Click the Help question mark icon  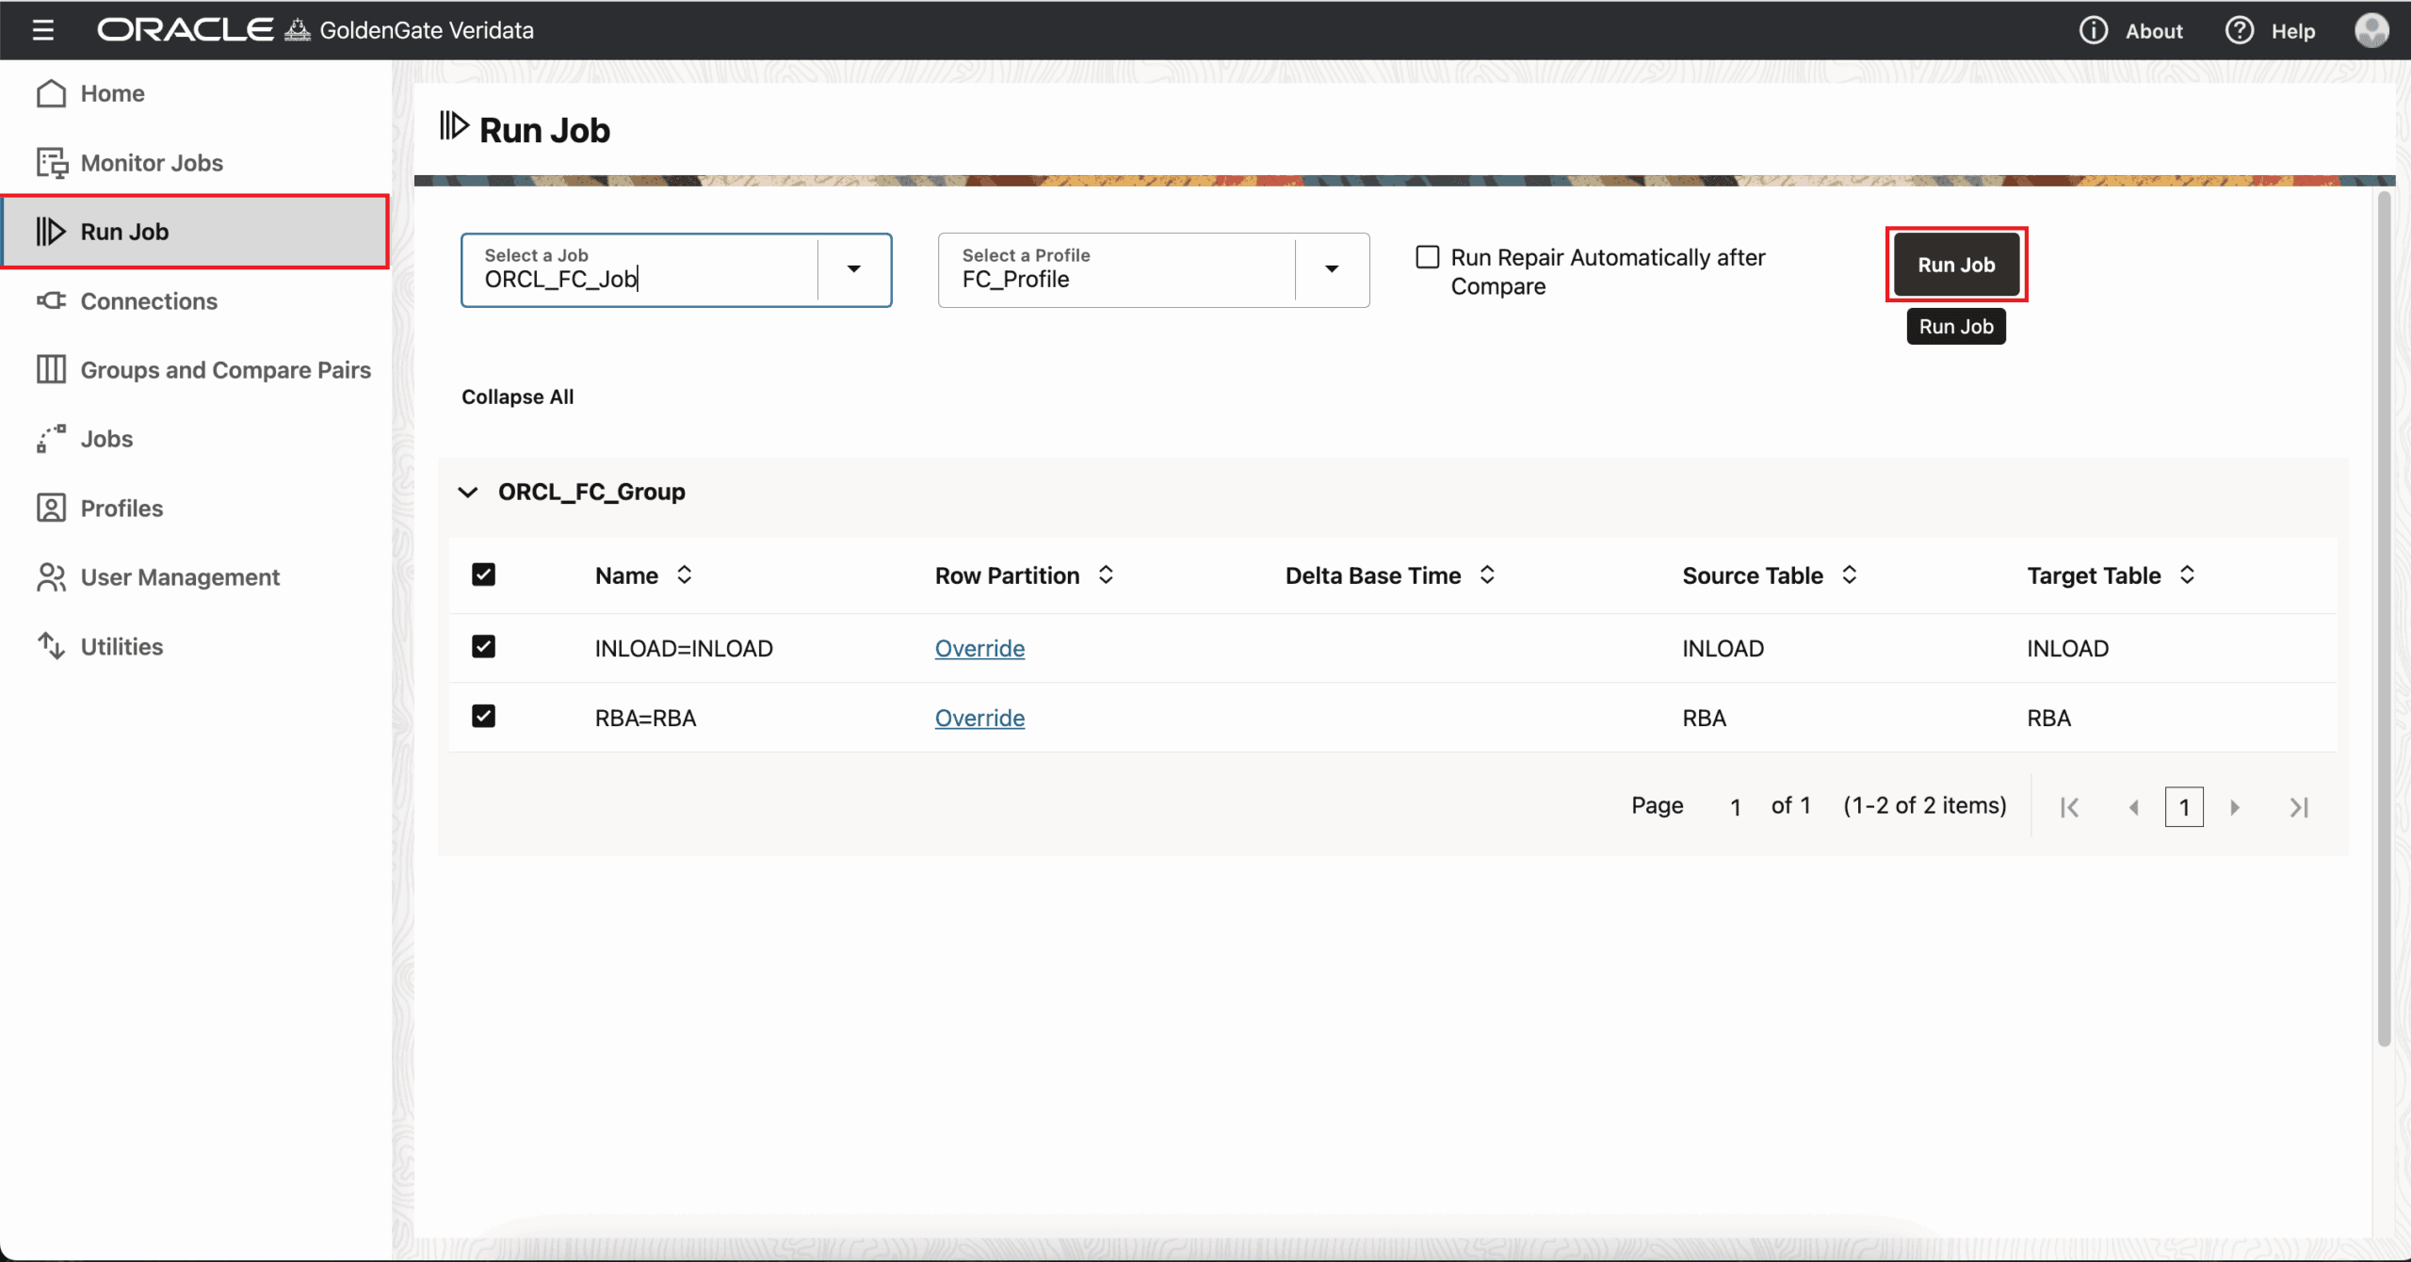pos(2239,30)
